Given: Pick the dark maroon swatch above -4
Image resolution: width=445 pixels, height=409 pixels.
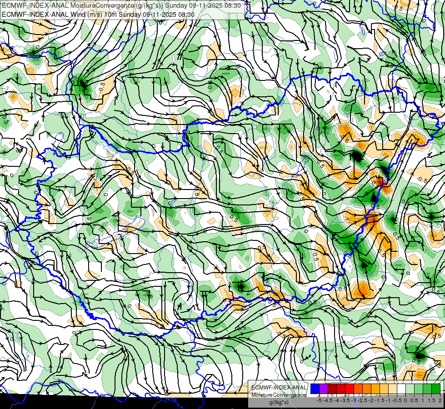Looking at the screenshot, I should pyautogui.click(x=332, y=389).
